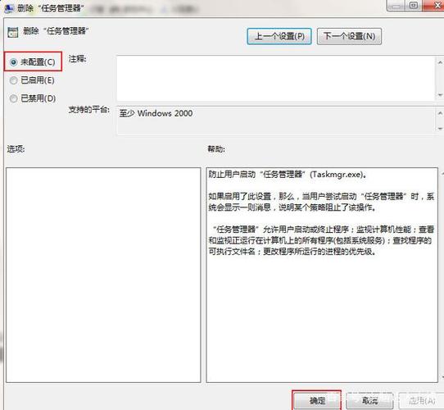Maximize the window using the title bar button
This screenshot has width=444, height=410.
click(413, 5)
